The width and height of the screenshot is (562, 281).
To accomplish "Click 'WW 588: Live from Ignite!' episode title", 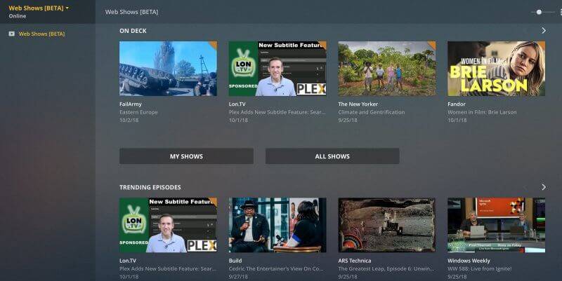I will coord(480,269).
